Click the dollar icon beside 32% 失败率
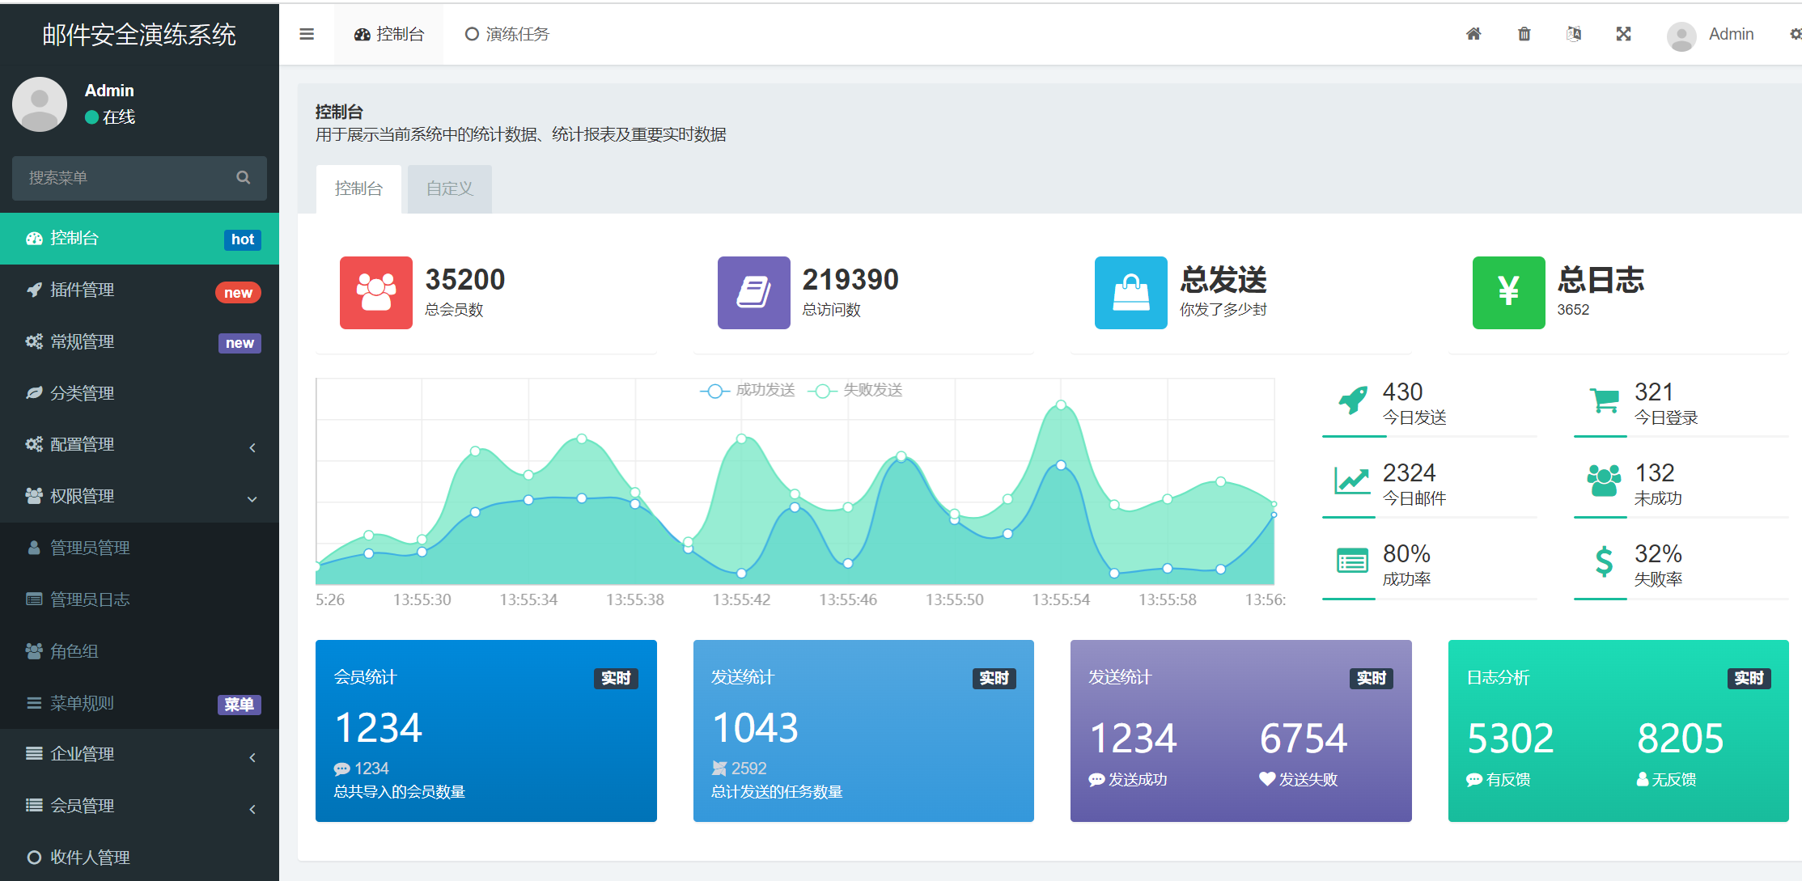Viewport: 1802px width, 881px height. 1604,561
